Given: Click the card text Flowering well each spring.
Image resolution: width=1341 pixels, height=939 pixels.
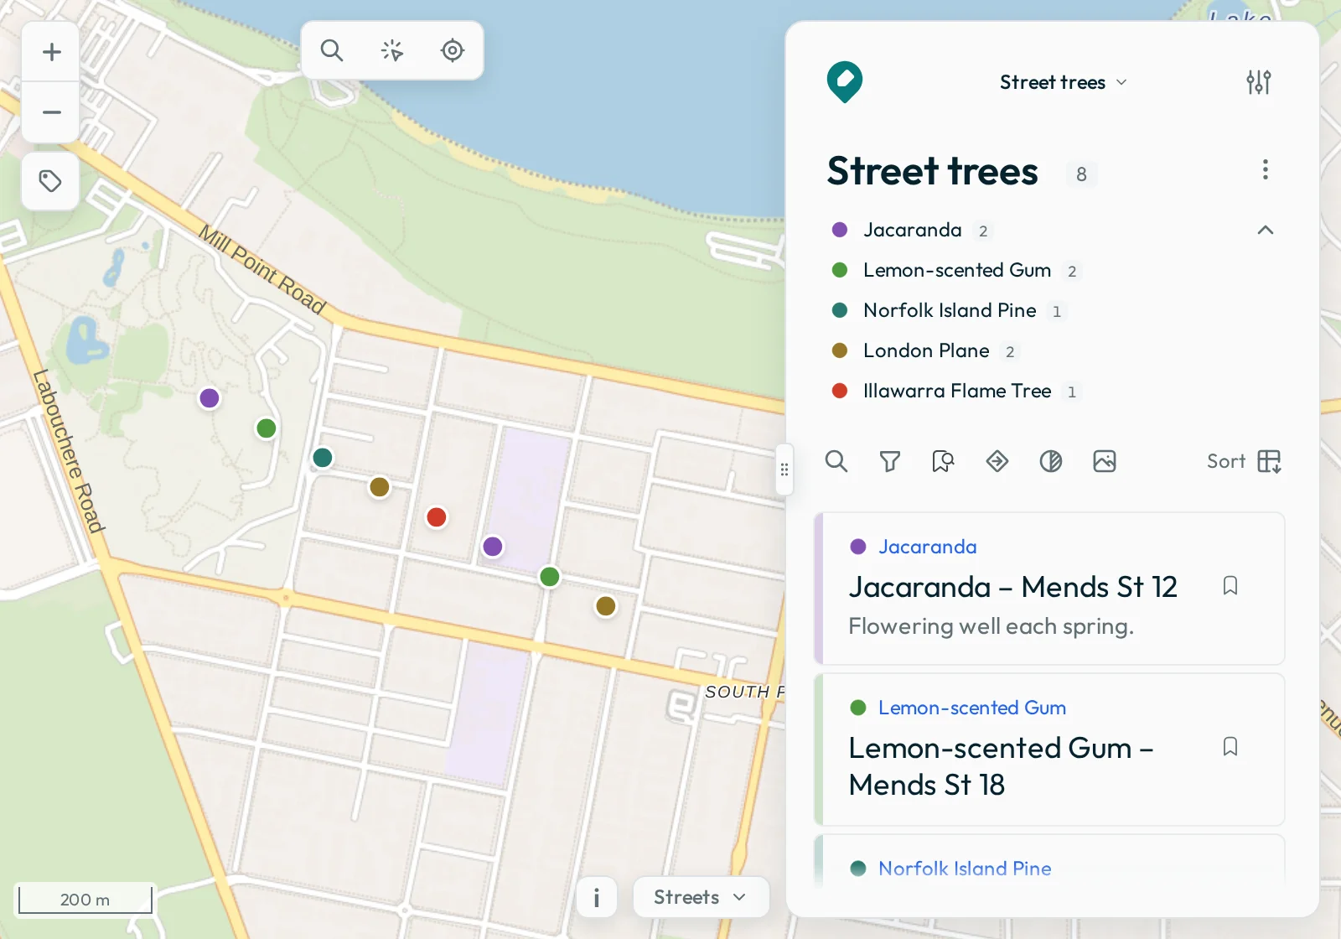Looking at the screenshot, I should coord(991,626).
